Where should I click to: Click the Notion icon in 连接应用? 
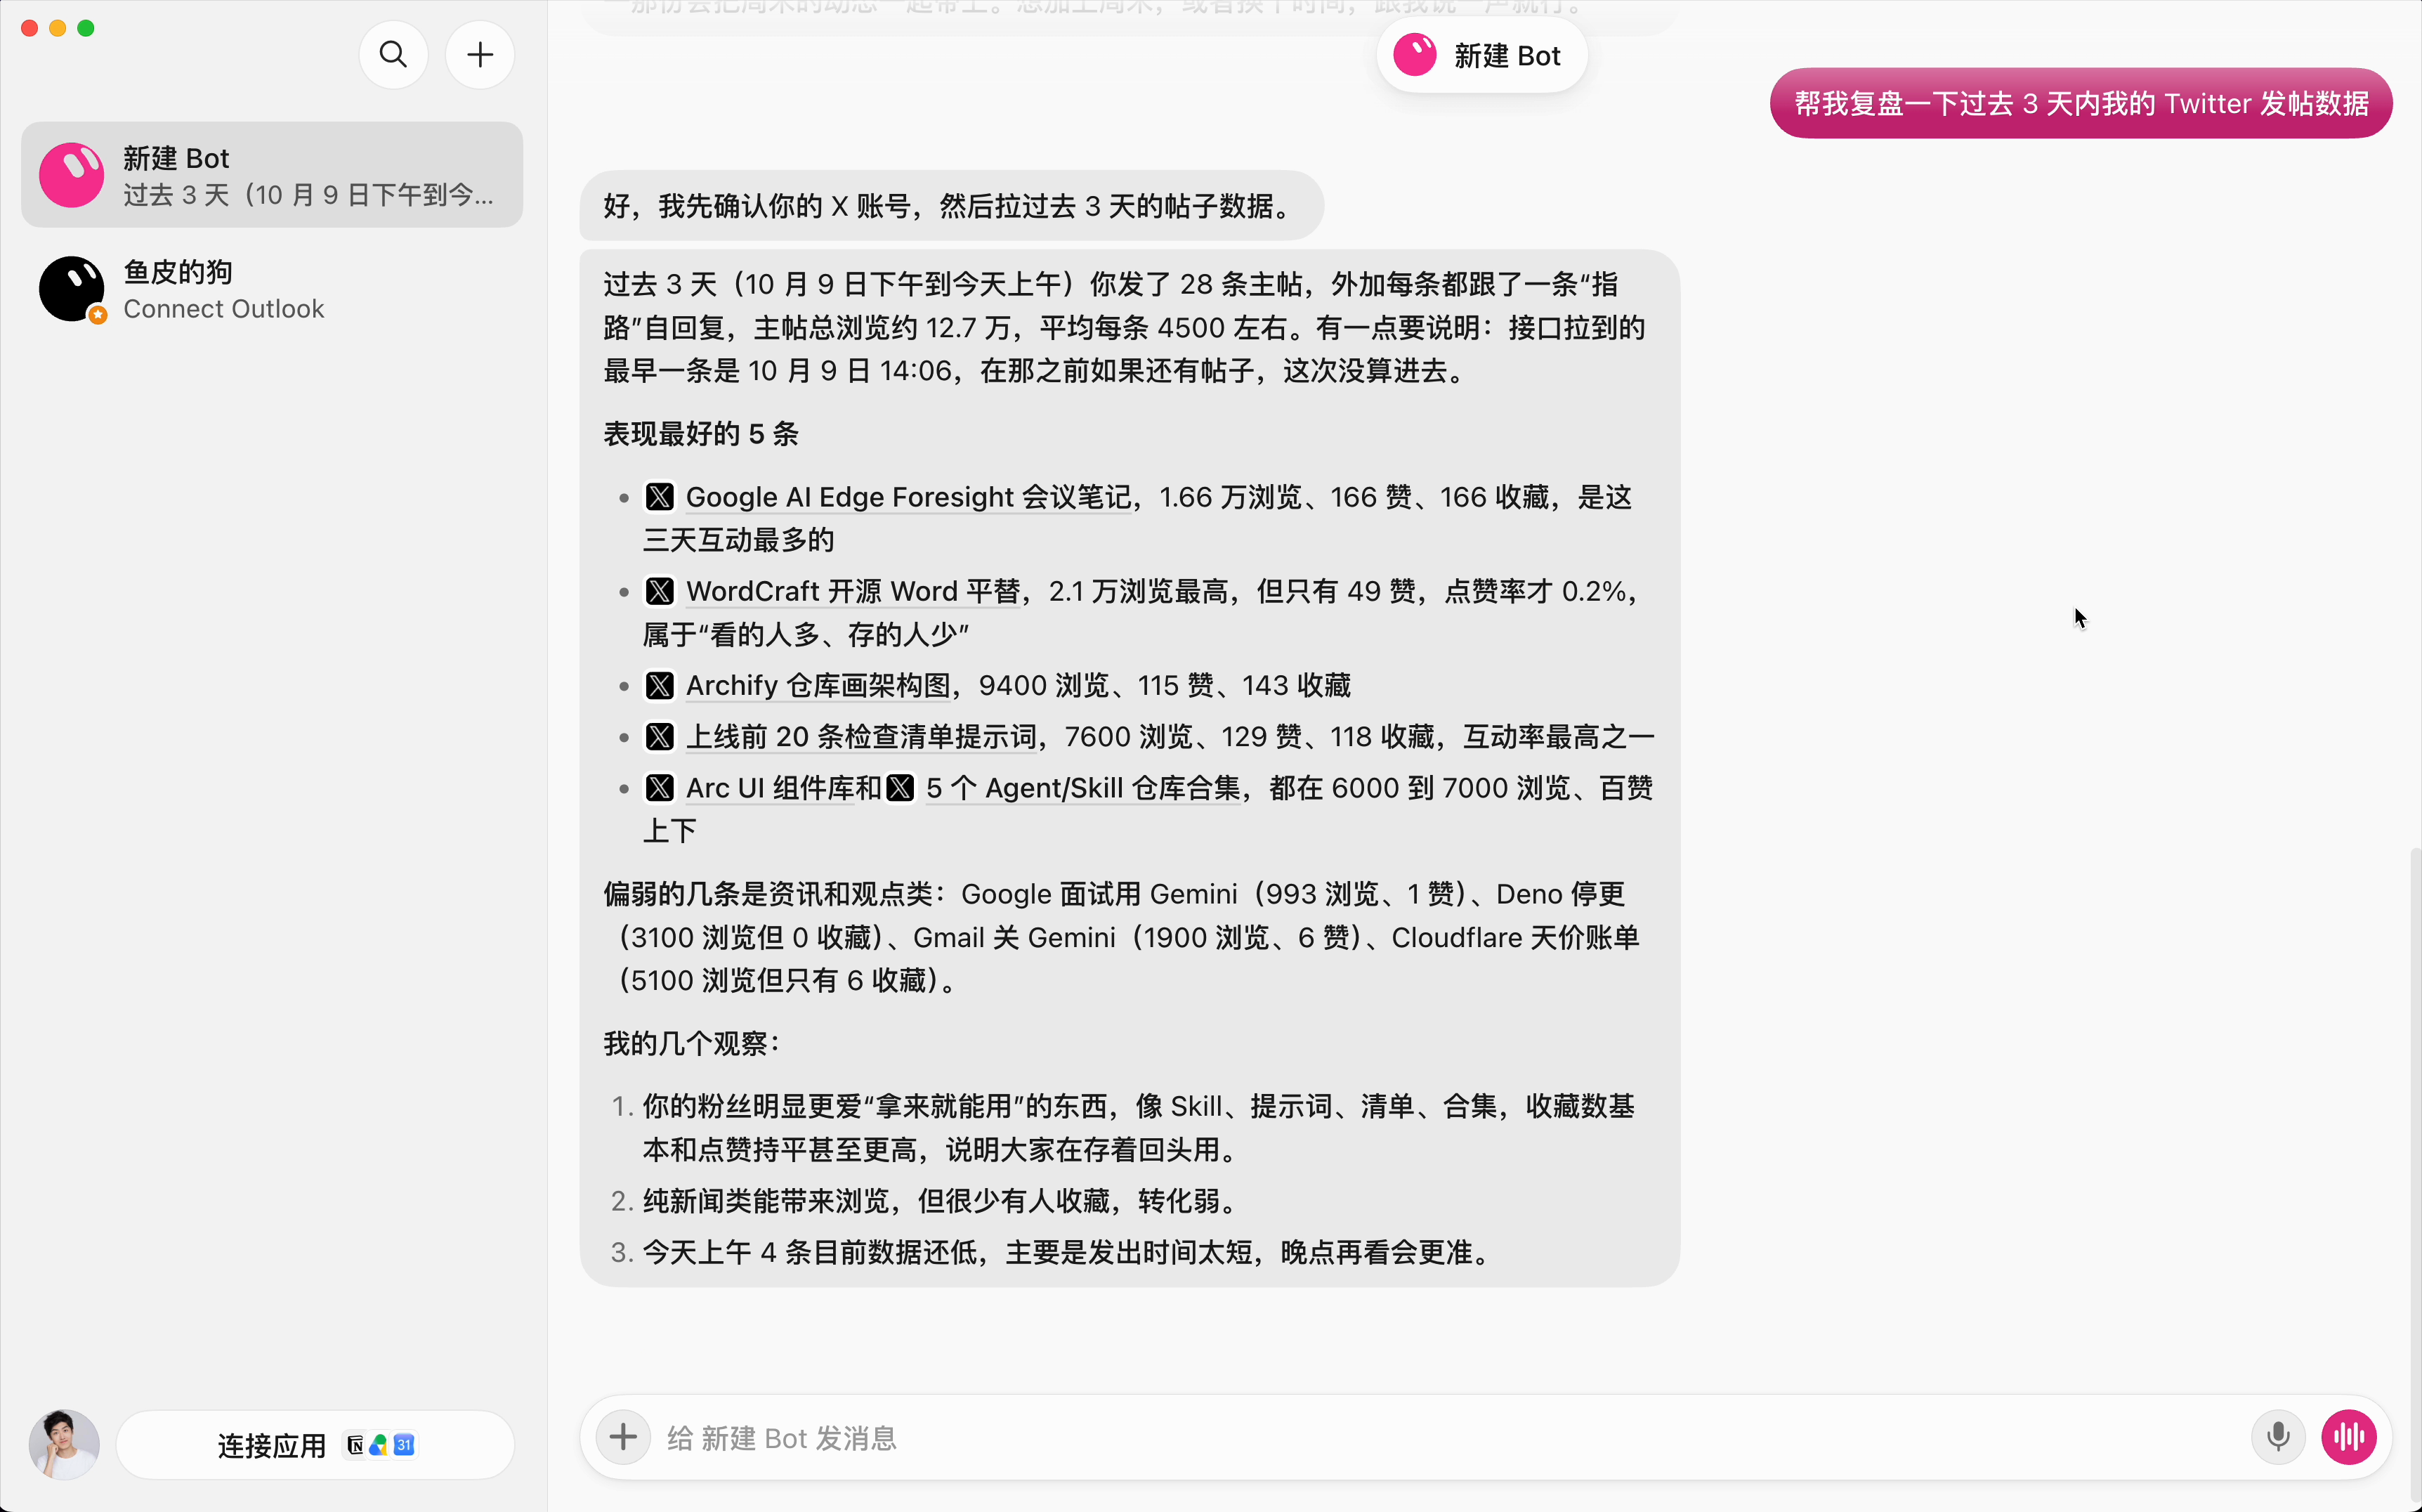coord(355,1445)
